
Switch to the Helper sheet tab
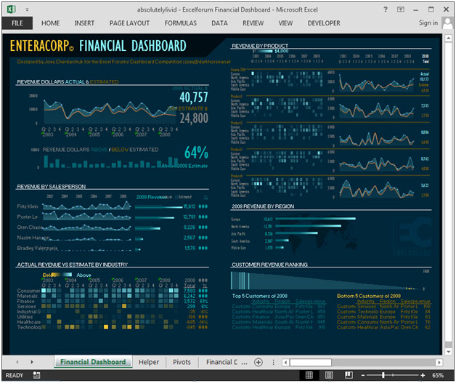[x=149, y=362]
